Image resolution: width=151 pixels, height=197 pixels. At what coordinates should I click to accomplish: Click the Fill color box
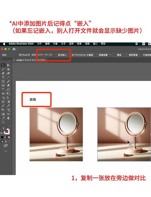pyautogui.click(x=4, y=128)
